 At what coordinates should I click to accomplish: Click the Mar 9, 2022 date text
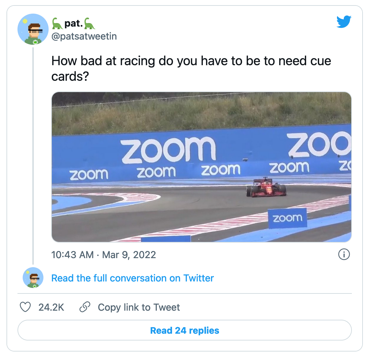click(x=129, y=255)
